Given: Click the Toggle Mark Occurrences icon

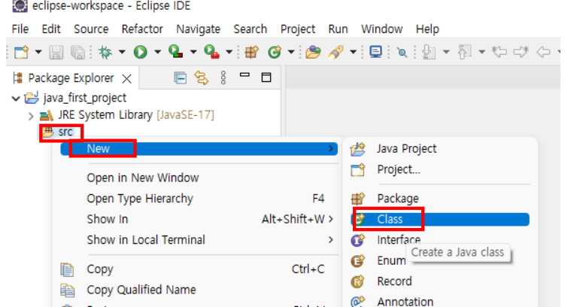Looking at the screenshot, I should point(402,53).
